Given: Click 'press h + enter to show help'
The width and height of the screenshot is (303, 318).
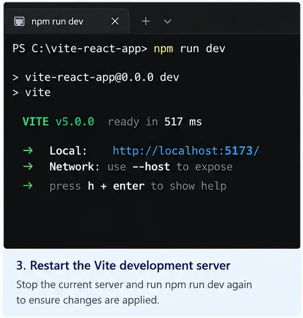Looking at the screenshot, I should click(x=138, y=186).
